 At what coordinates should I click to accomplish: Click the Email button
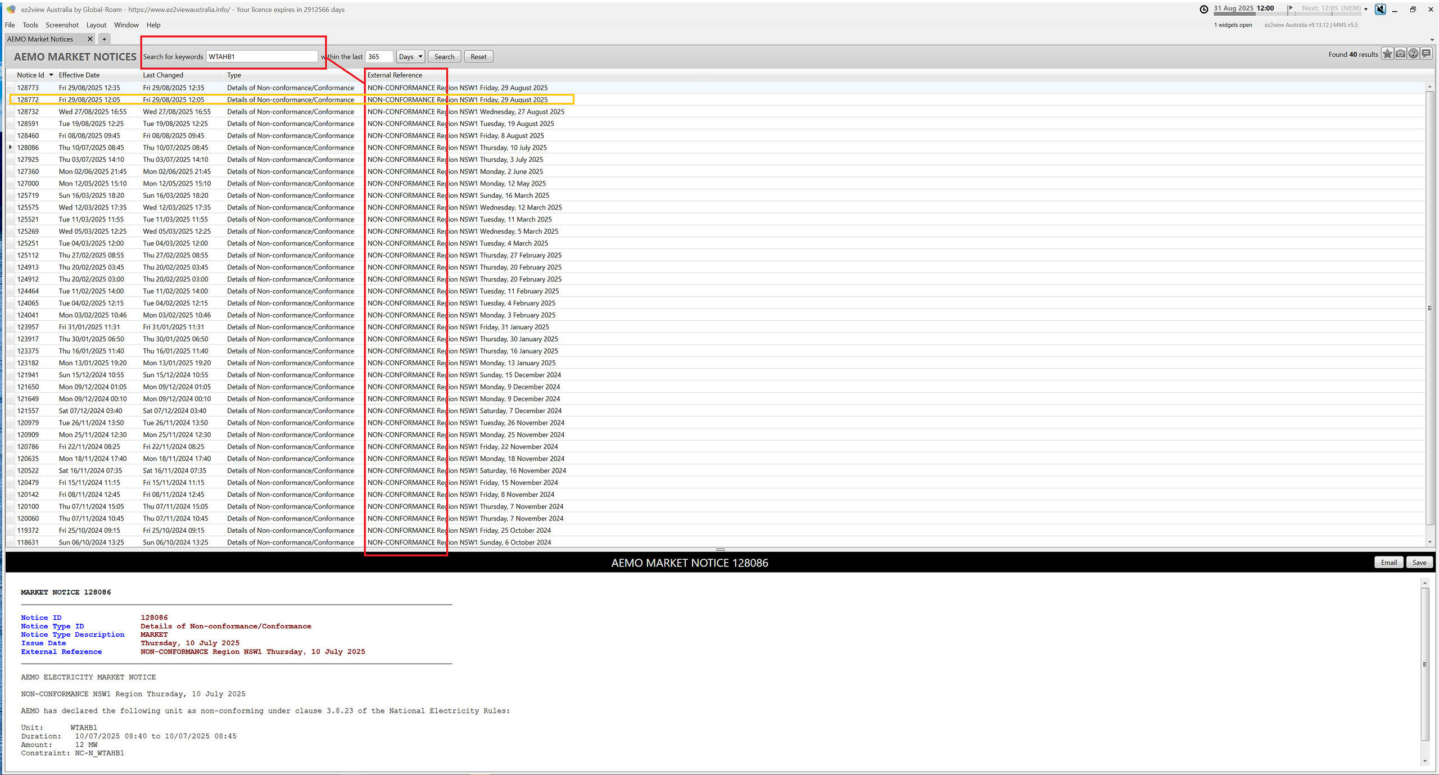pyautogui.click(x=1388, y=563)
